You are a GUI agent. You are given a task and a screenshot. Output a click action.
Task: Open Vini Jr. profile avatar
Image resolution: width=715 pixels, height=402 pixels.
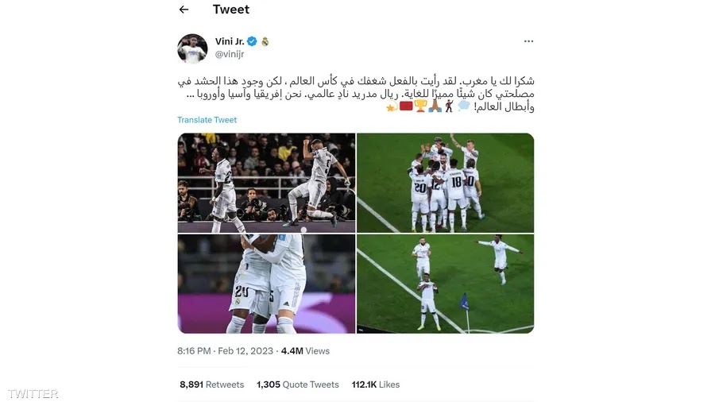[192, 48]
